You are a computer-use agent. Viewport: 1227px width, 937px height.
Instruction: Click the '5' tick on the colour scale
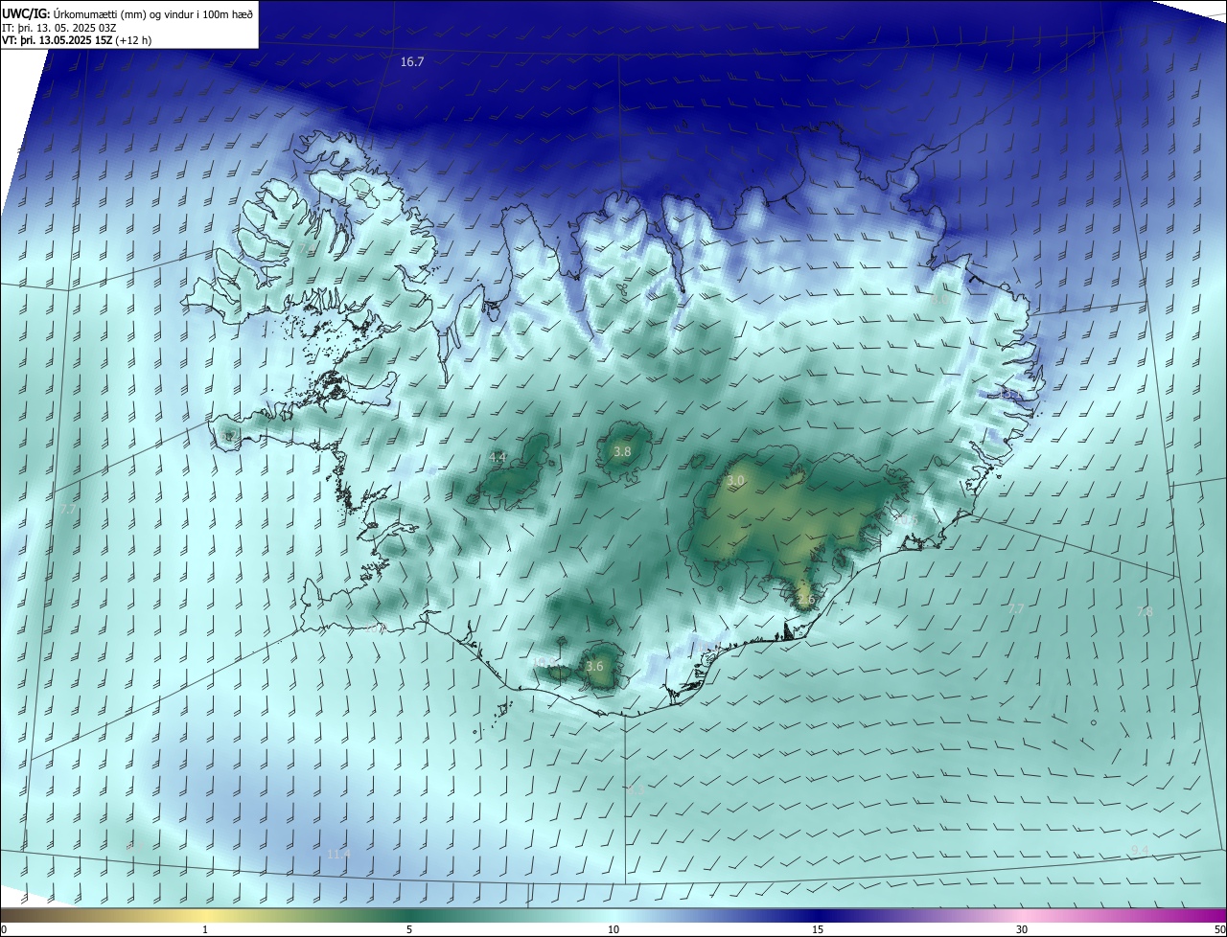(409, 929)
